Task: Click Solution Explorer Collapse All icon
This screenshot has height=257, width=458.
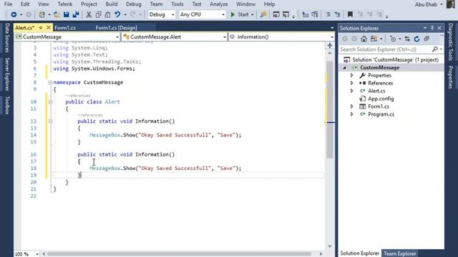Action: pyautogui.click(x=427, y=39)
